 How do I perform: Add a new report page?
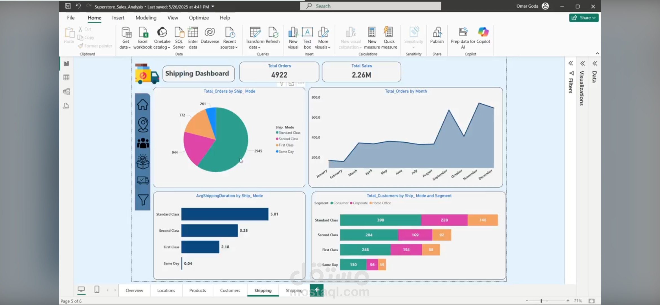pyautogui.click(x=317, y=290)
